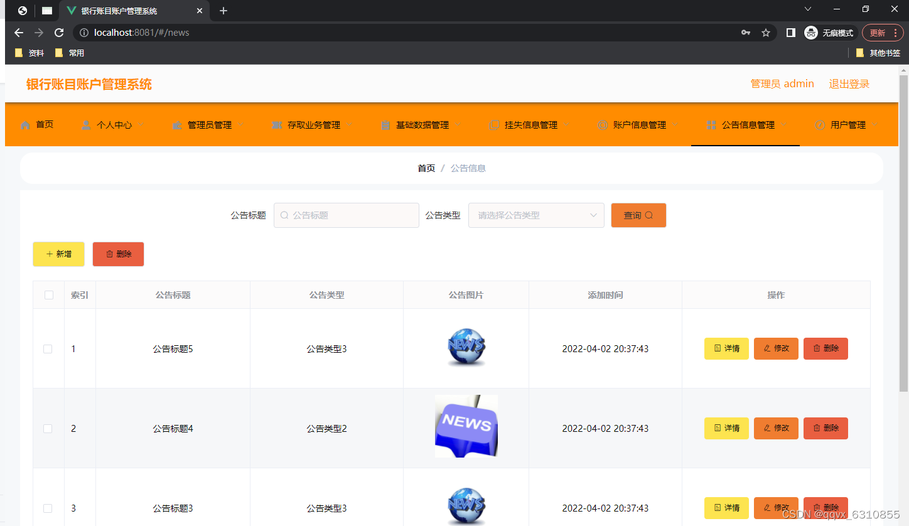Click 修改 for 公告标题5
The image size is (909, 526).
click(x=776, y=348)
